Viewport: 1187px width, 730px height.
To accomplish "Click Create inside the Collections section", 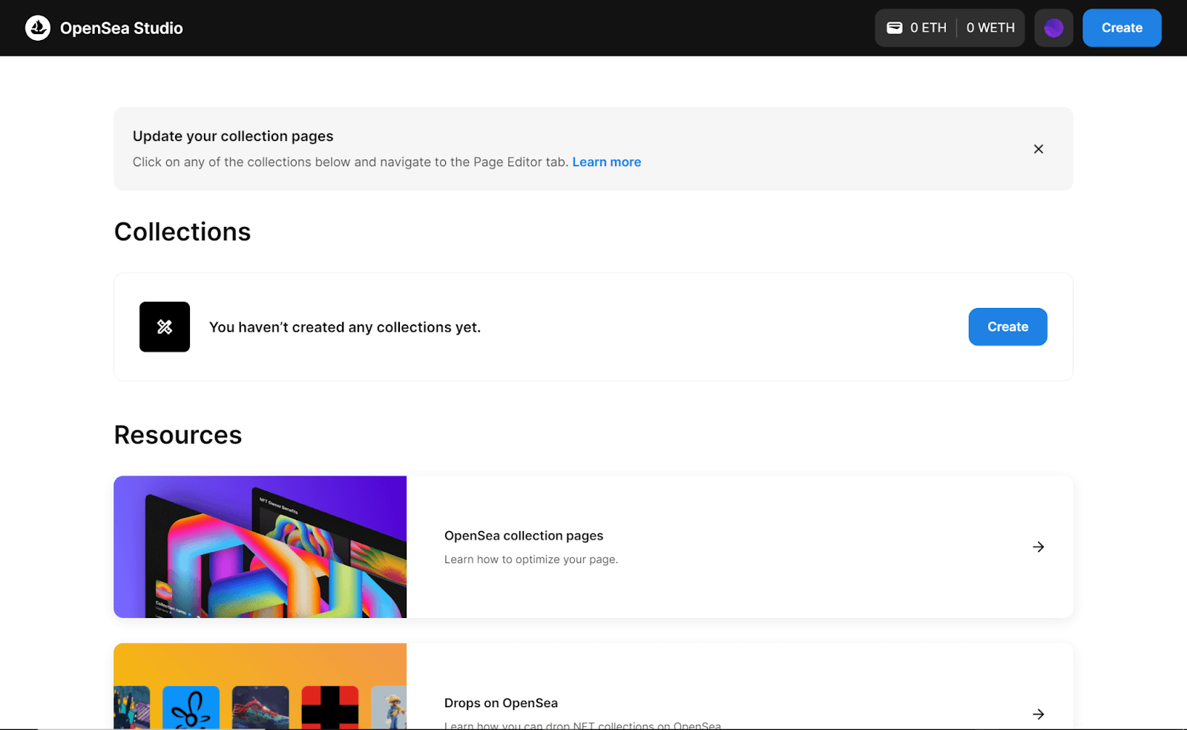I will [x=1007, y=326].
